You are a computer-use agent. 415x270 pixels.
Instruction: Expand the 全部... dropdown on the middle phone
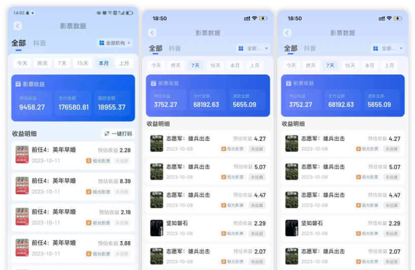coord(253,49)
